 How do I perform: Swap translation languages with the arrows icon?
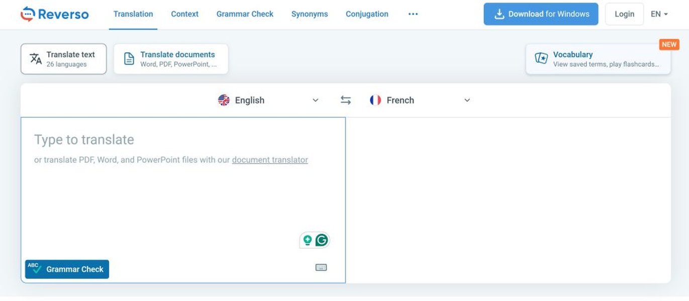pos(345,100)
